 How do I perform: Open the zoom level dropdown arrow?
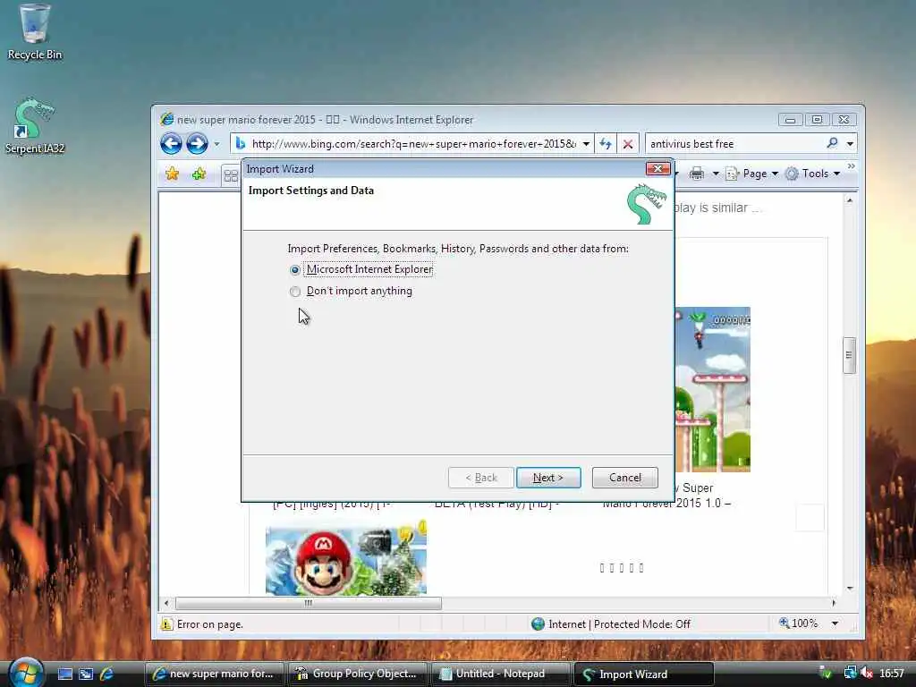(835, 623)
